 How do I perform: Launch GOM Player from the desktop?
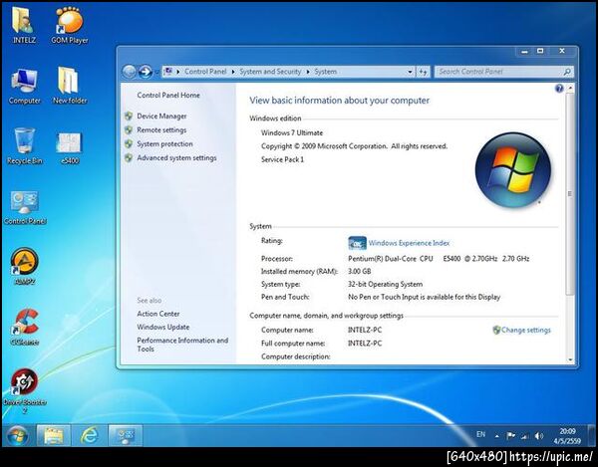[x=70, y=25]
